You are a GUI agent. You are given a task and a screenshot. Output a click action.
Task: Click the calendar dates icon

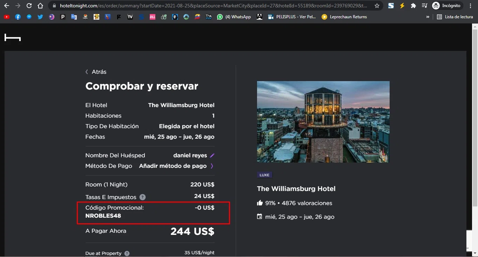(x=260, y=217)
